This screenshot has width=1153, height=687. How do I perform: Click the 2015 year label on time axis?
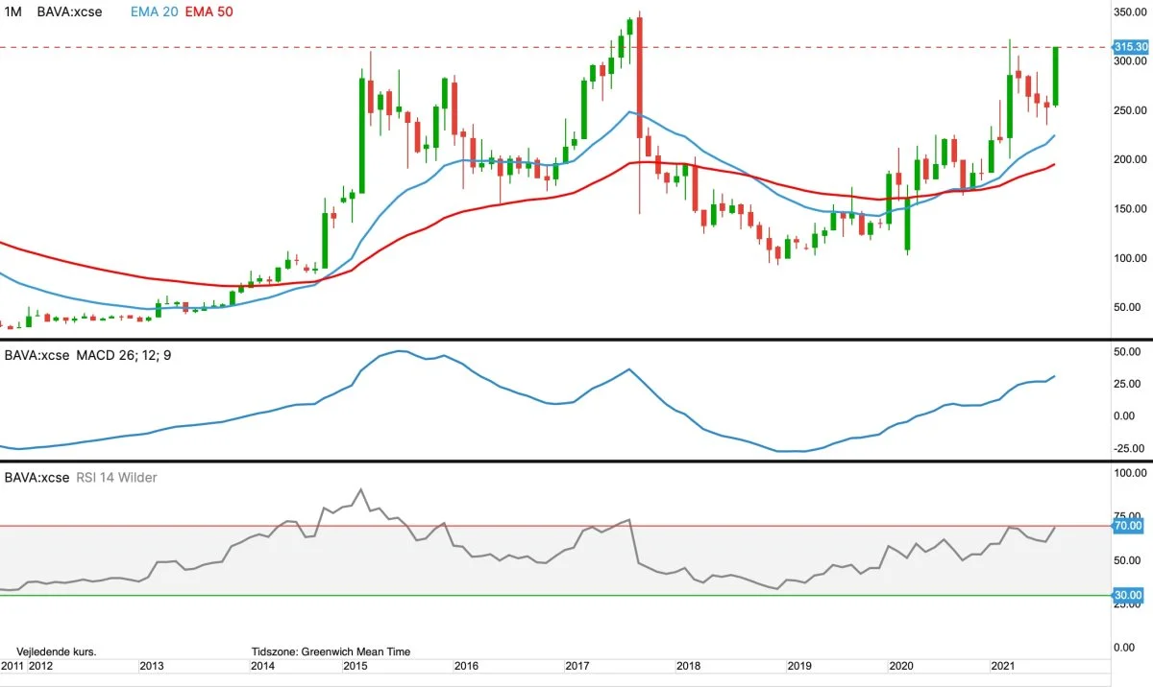point(355,665)
